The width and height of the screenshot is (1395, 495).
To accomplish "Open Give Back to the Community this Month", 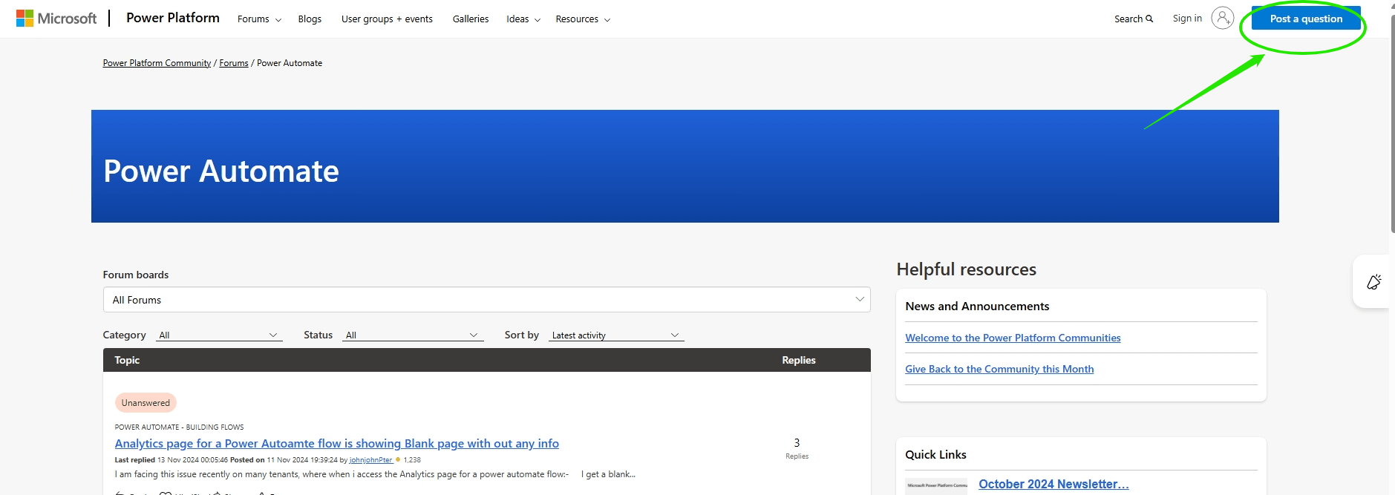I will tap(999, 369).
